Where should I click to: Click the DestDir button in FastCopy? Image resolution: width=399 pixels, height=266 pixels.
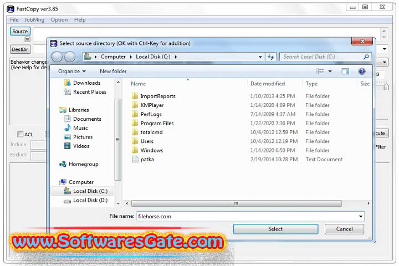tap(20, 49)
